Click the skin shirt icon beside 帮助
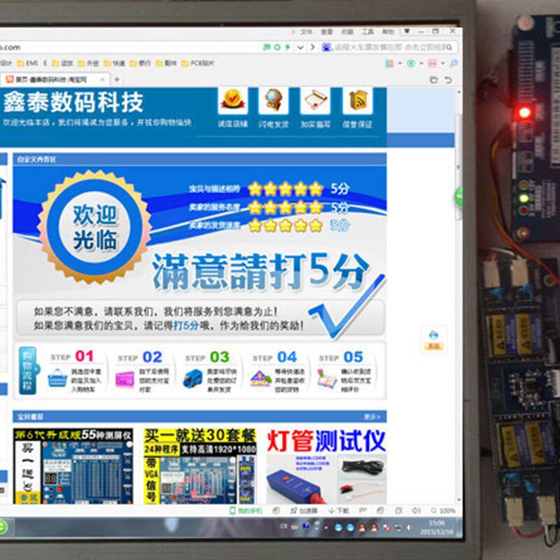560x560 pixels. (x=407, y=31)
